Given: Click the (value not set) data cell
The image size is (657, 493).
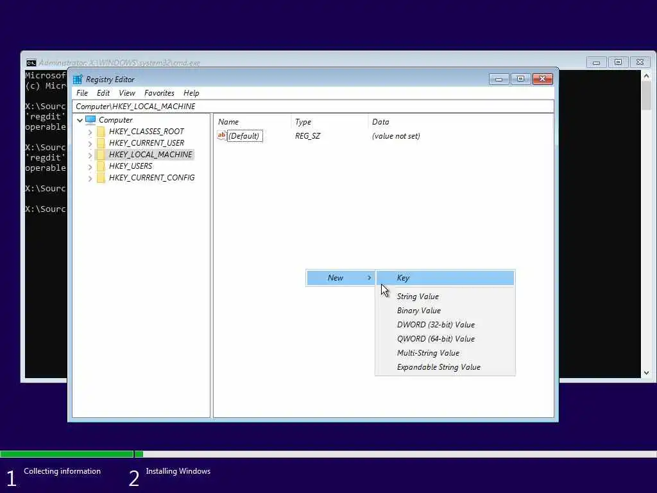Looking at the screenshot, I should pyautogui.click(x=396, y=136).
